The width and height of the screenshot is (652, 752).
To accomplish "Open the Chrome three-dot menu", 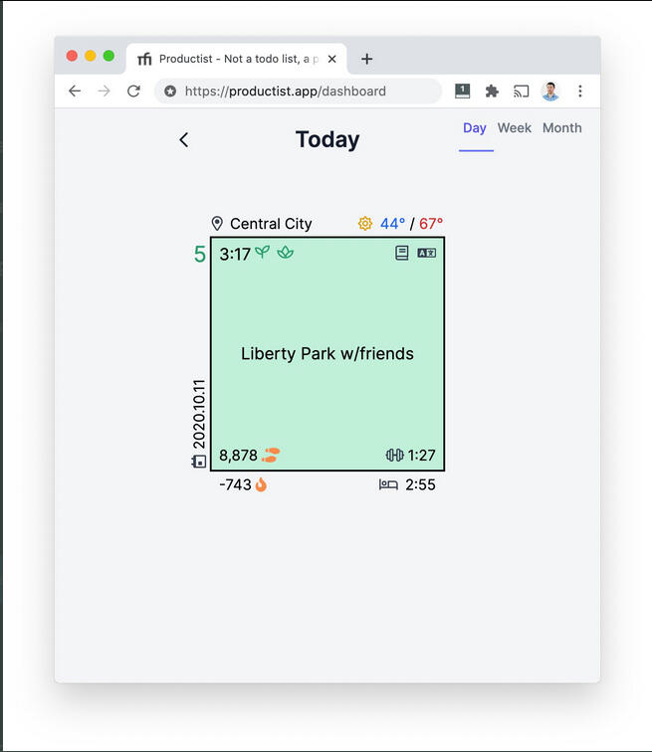I will [x=580, y=91].
